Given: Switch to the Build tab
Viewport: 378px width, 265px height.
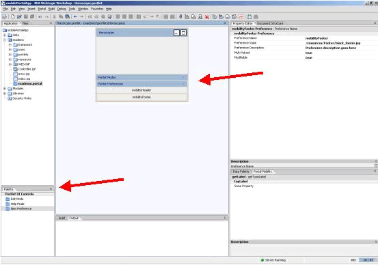Looking at the screenshot, I should pyautogui.click(x=62, y=218).
